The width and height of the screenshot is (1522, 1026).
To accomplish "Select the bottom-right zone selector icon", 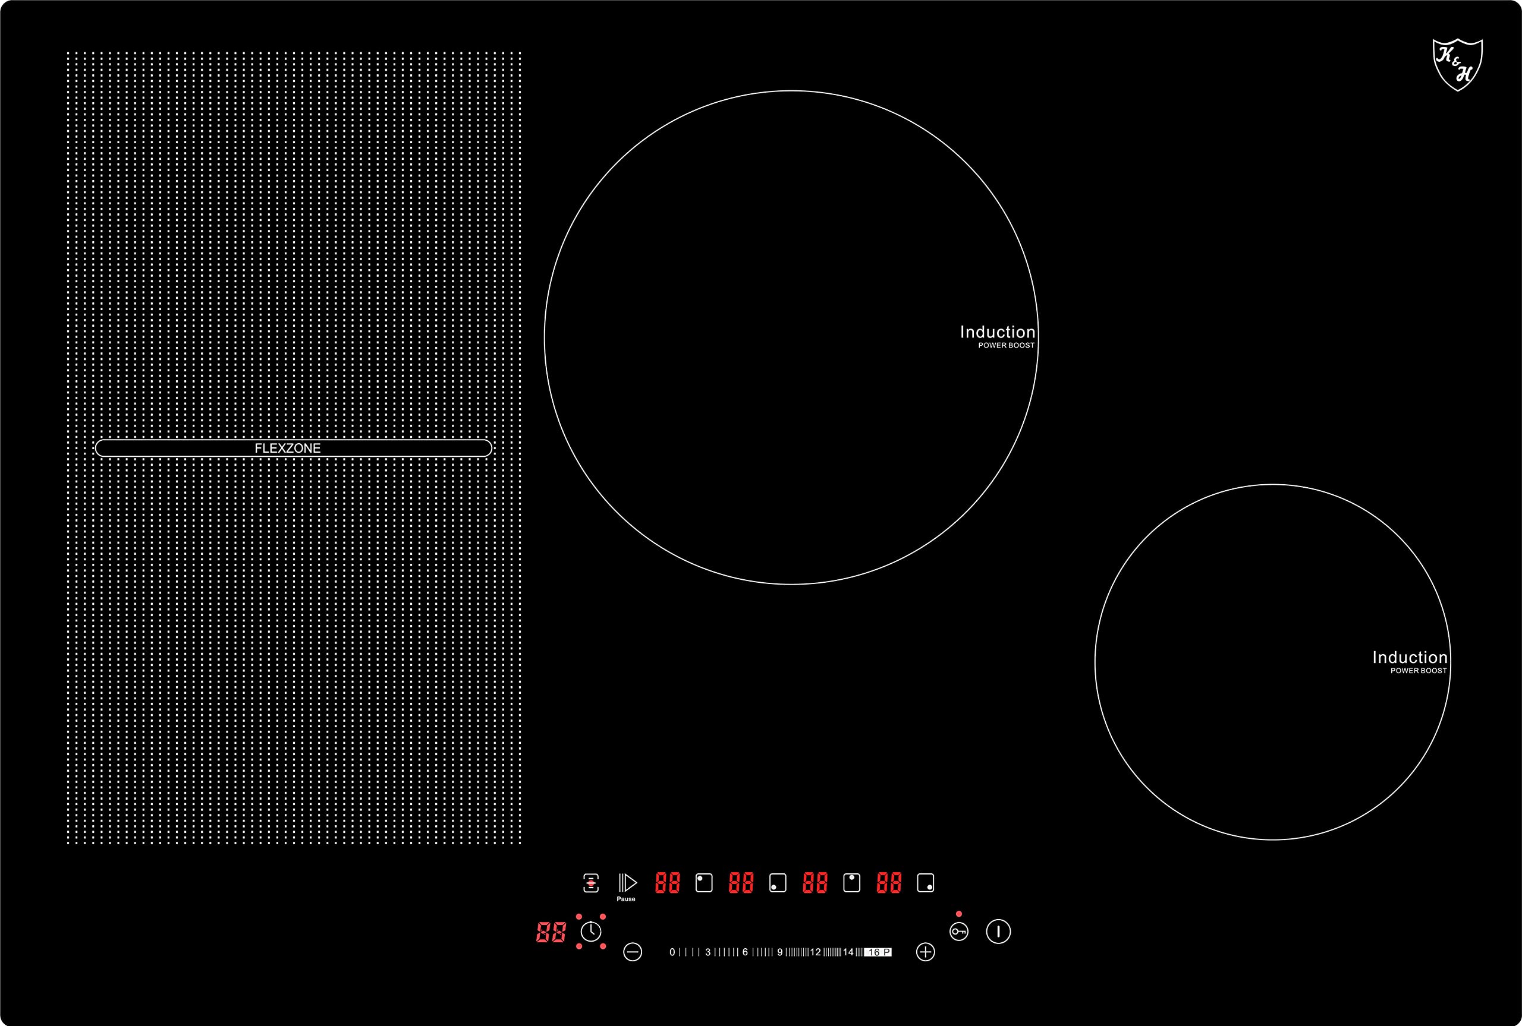I will pyautogui.click(x=926, y=883).
